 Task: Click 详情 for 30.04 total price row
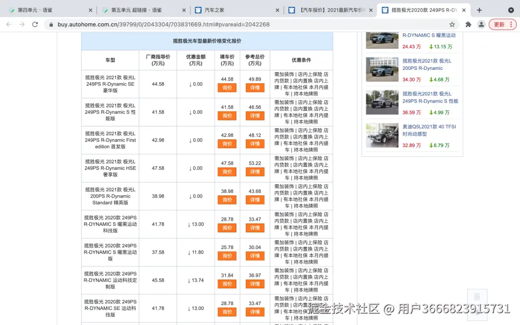(255, 256)
